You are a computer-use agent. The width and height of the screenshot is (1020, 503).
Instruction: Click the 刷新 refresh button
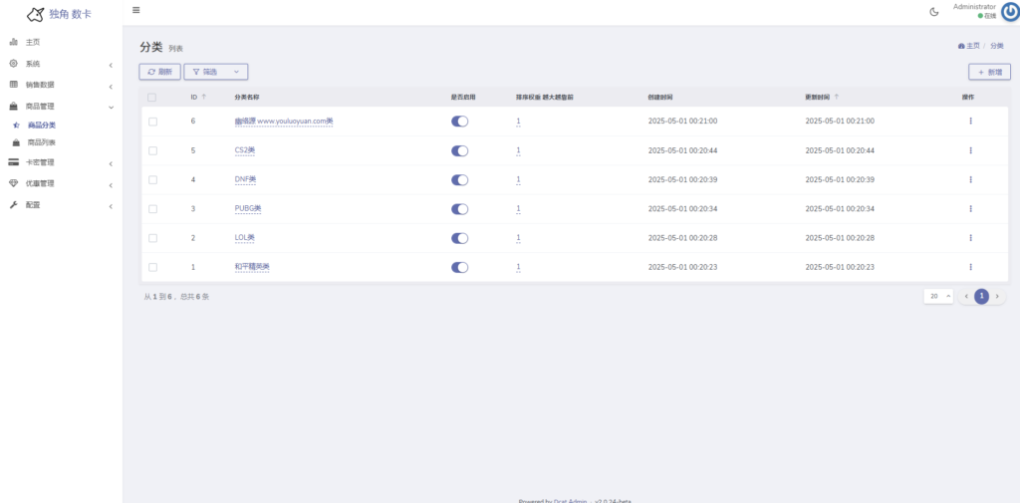pyautogui.click(x=160, y=72)
